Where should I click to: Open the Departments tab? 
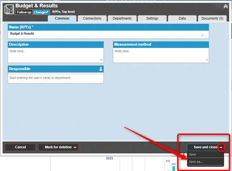click(x=122, y=18)
